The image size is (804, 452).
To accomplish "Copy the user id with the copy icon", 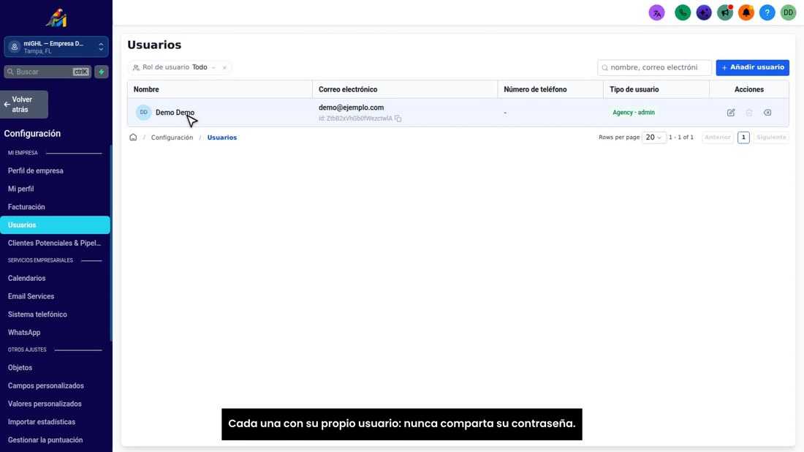I will click(398, 118).
